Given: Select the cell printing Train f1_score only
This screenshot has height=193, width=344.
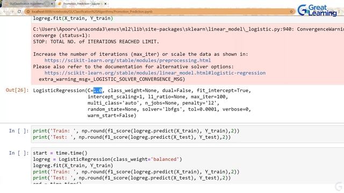Looking at the screenshot, I should 188,134.
